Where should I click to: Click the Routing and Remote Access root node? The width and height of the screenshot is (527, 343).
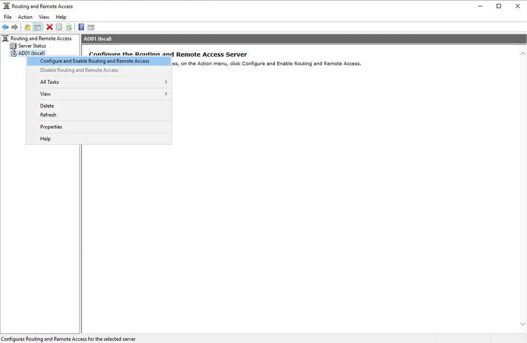(41, 38)
